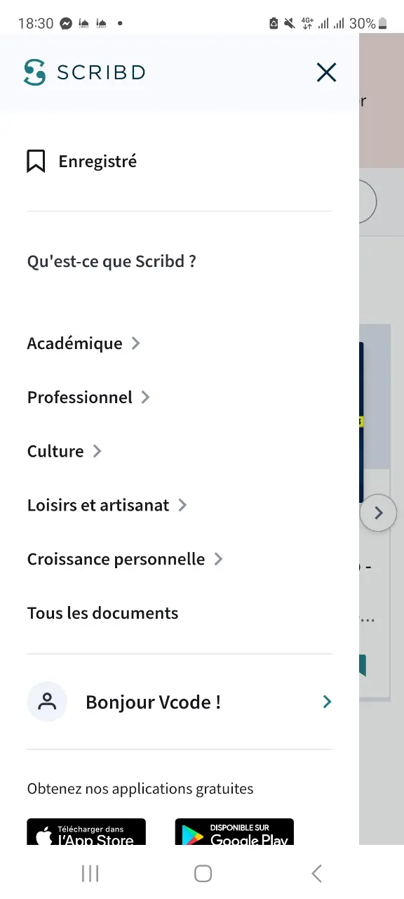The width and height of the screenshot is (404, 899).
Task: Open Tous les documents
Action: click(102, 613)
